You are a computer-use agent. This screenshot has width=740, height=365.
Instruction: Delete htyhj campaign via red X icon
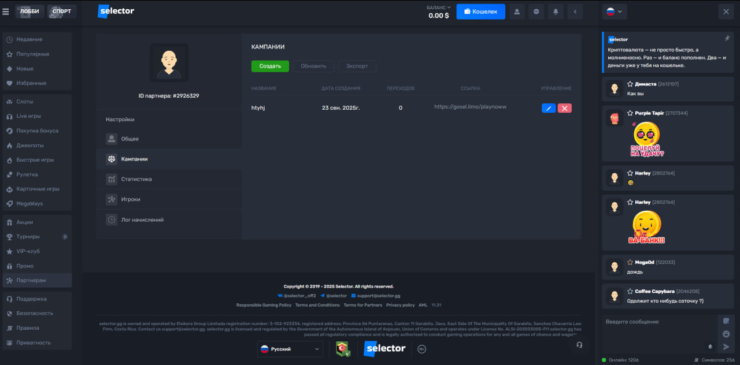coord(565,108)
